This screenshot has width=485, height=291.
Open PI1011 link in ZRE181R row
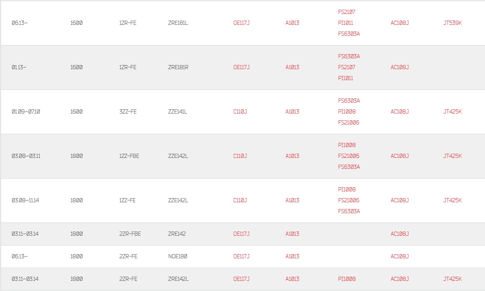coord(345,78)
